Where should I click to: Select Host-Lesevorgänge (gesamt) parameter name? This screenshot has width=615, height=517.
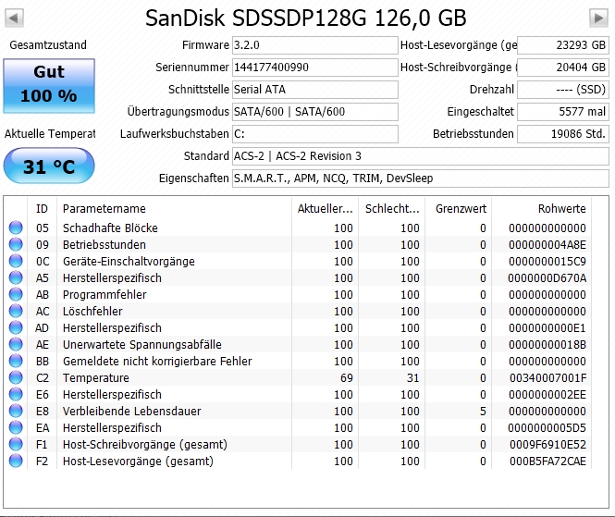pyautogui.click(x=138, y=461)
